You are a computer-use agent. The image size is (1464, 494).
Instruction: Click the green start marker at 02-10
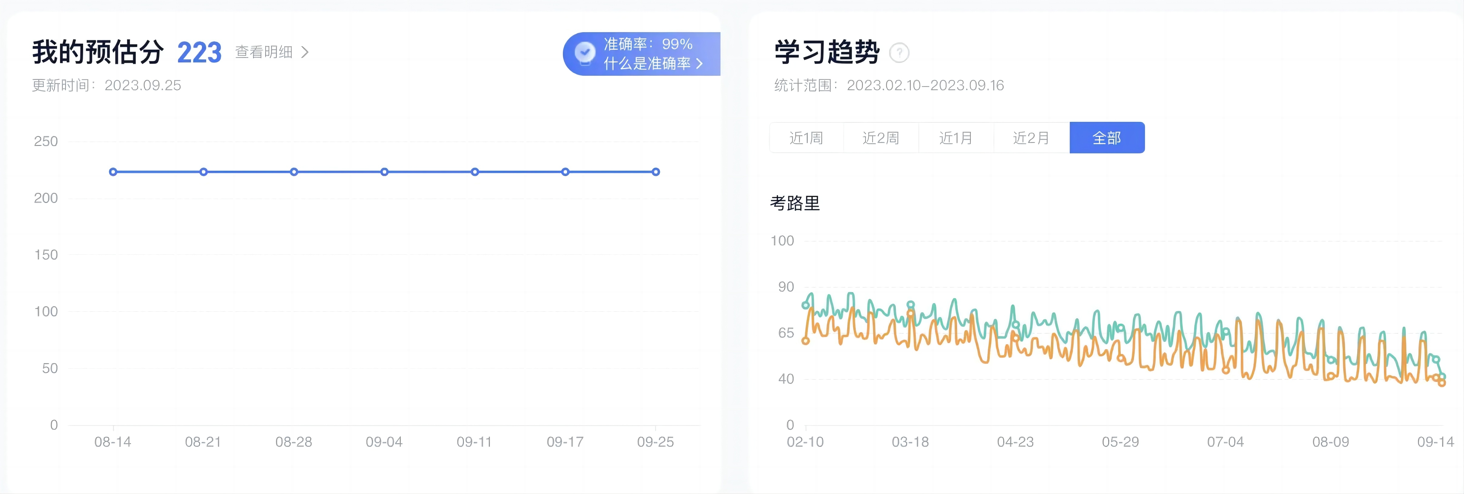[805, 305]
